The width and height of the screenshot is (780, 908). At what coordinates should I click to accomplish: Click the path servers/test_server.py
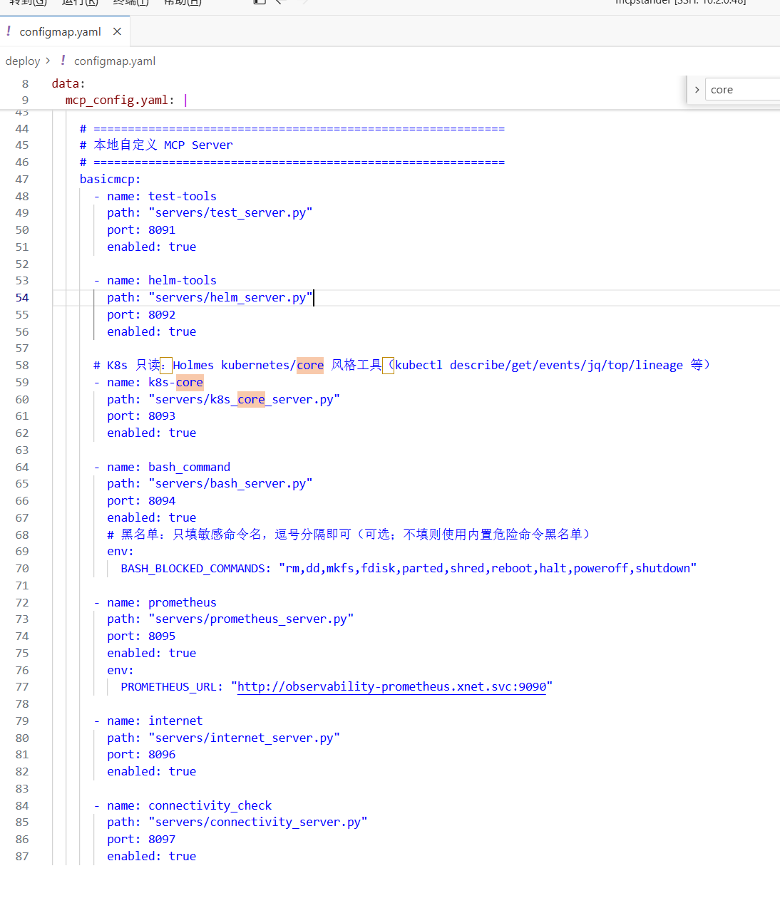230,212
